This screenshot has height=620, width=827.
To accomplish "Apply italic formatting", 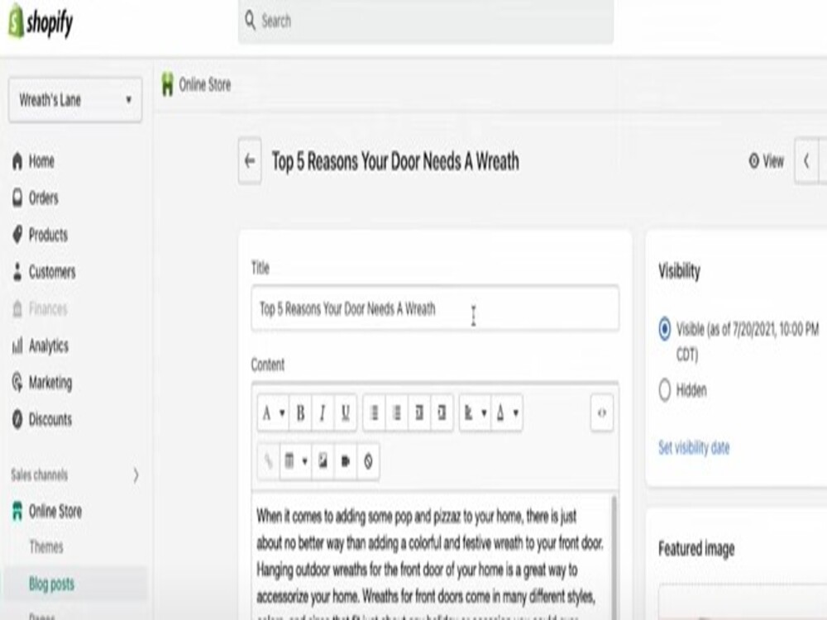I will pyautogui.click(x=321, y=414).
